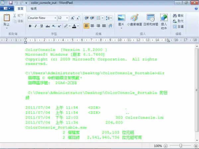The image size is (199, 149).
Task: Click the Insert object icon
Action: (x=164, y=18)
